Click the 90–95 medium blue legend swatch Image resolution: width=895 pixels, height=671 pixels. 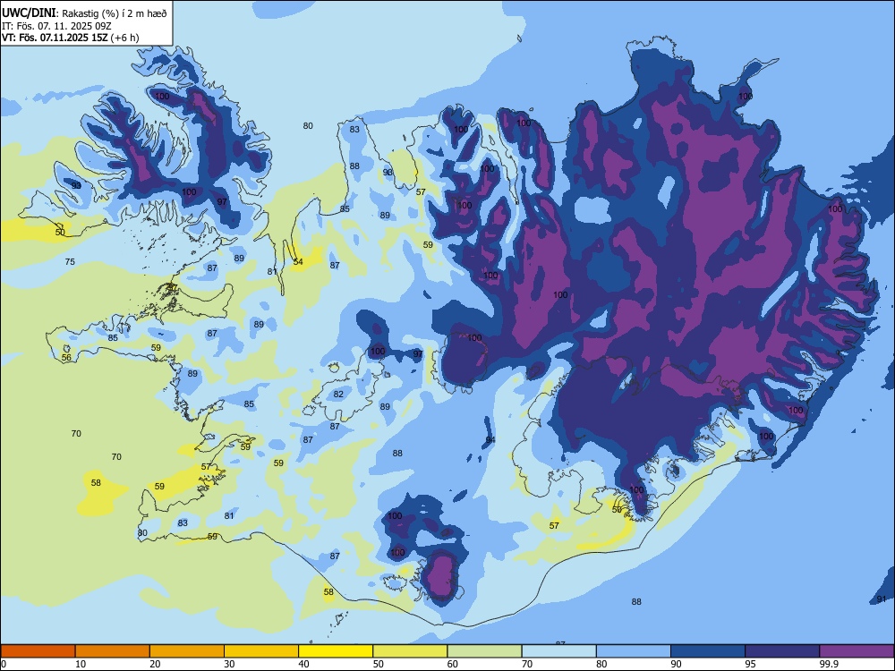tap(708, 651)
